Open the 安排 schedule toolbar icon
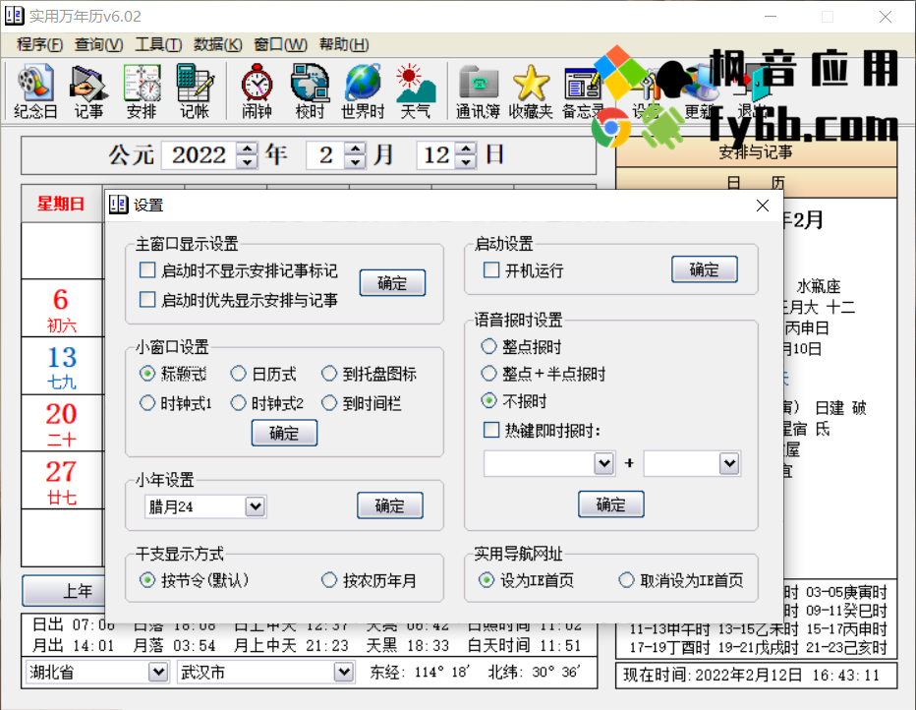916x710 pixels. [x=142, y=91]
